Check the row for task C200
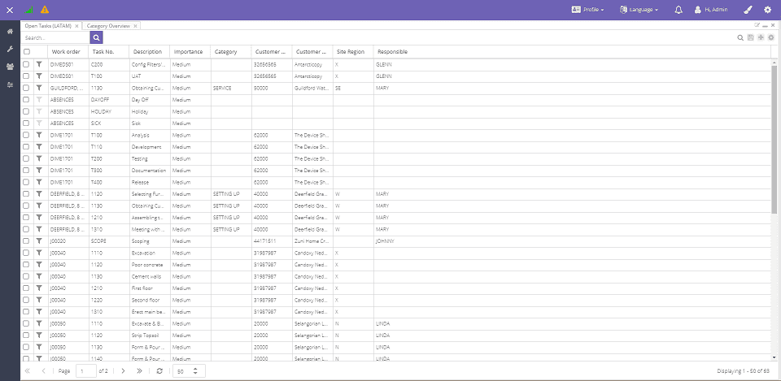 [x=26, y=64]
